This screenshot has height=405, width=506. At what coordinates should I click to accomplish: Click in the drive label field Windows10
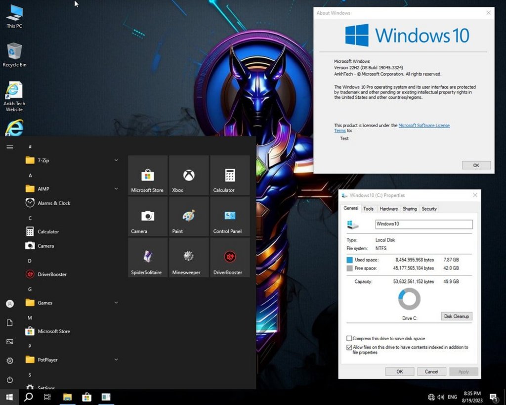423,224
